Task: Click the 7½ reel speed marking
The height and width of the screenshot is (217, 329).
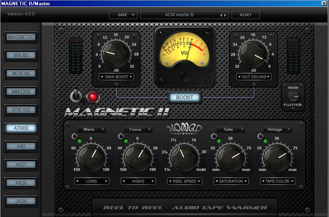Action: pos(173,140)
